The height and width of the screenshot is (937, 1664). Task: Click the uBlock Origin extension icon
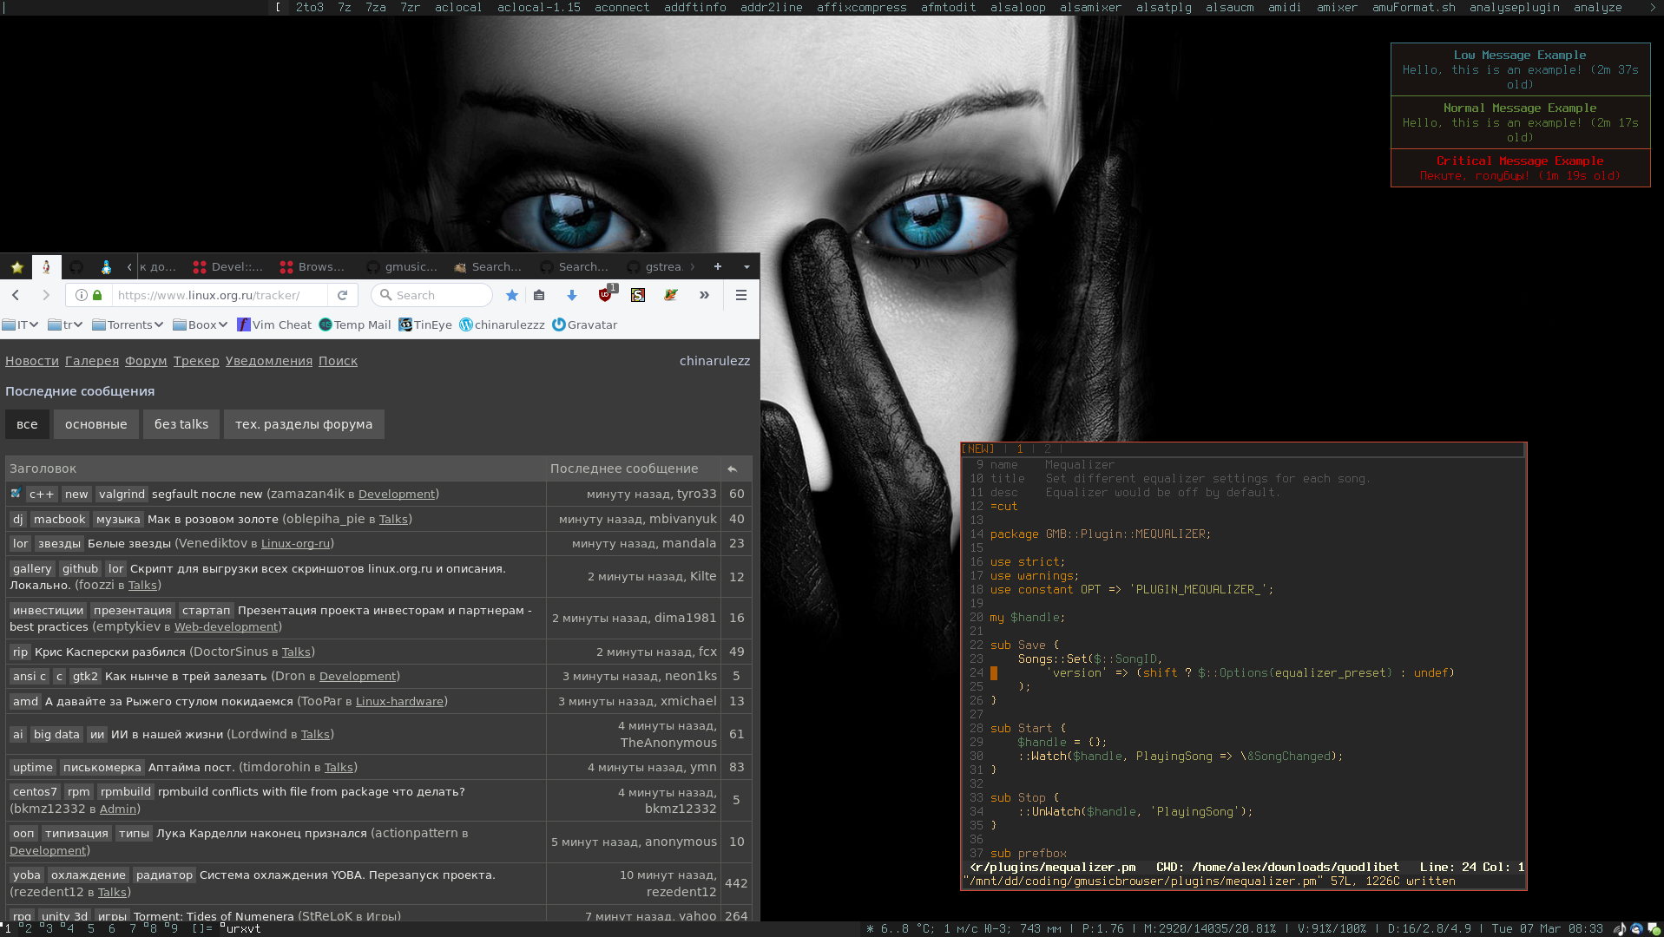click(605, 295)
